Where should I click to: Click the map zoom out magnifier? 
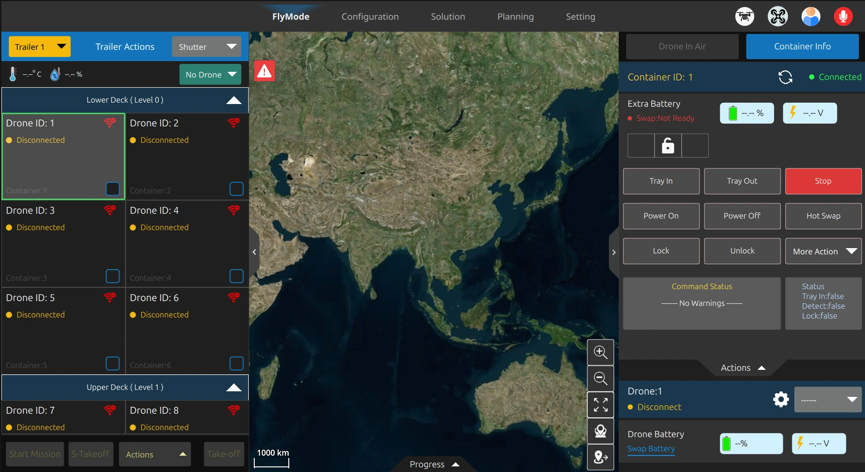(600, 378)
